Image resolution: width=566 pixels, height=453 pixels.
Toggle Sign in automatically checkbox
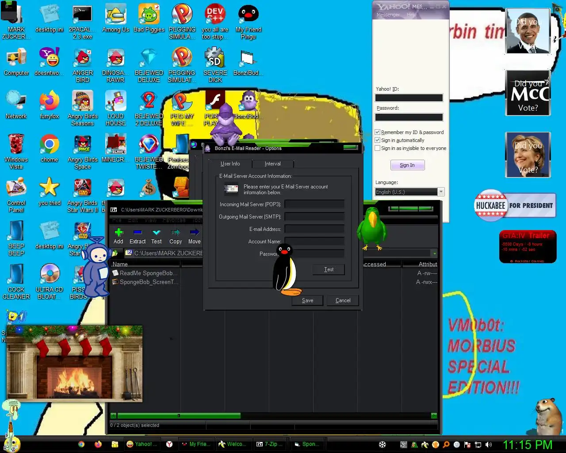click(x=377, y=140)
